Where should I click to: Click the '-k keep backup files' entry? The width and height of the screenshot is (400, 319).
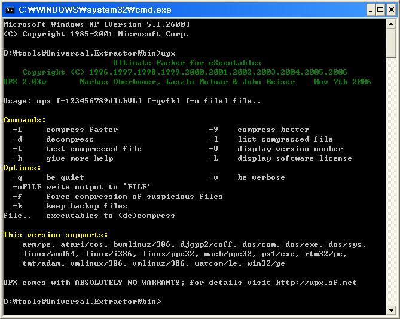[70, 206]
